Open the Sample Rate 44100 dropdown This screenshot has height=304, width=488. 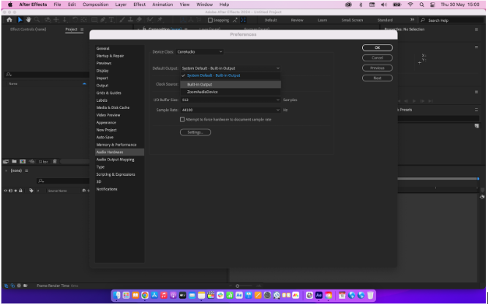point(230,110)
